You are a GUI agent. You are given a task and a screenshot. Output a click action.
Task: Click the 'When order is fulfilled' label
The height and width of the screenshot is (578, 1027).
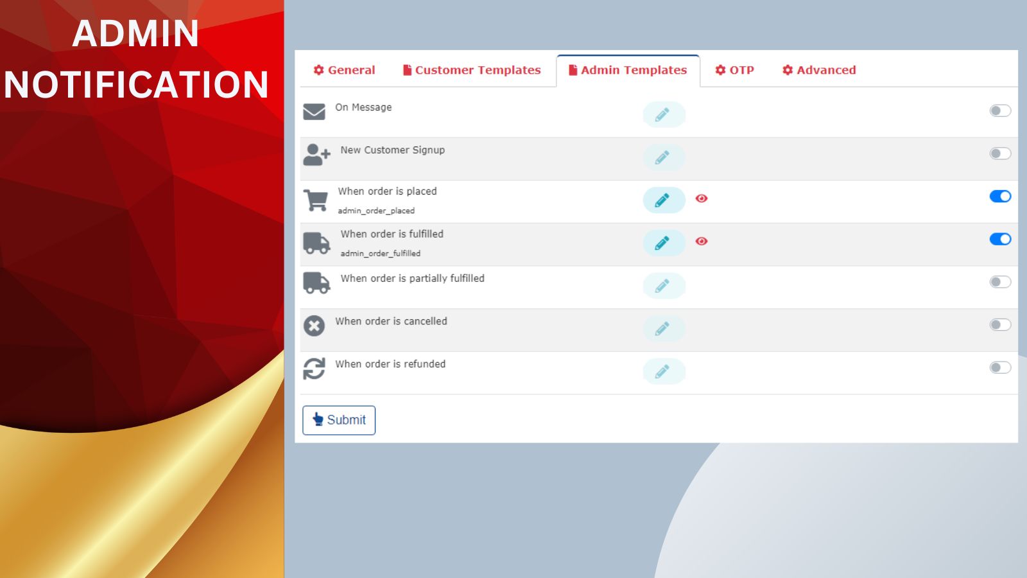(392, 234)
